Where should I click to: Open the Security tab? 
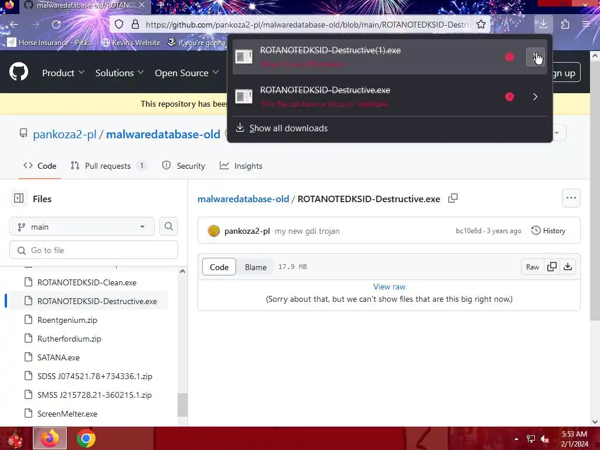[x=183, y=166]
